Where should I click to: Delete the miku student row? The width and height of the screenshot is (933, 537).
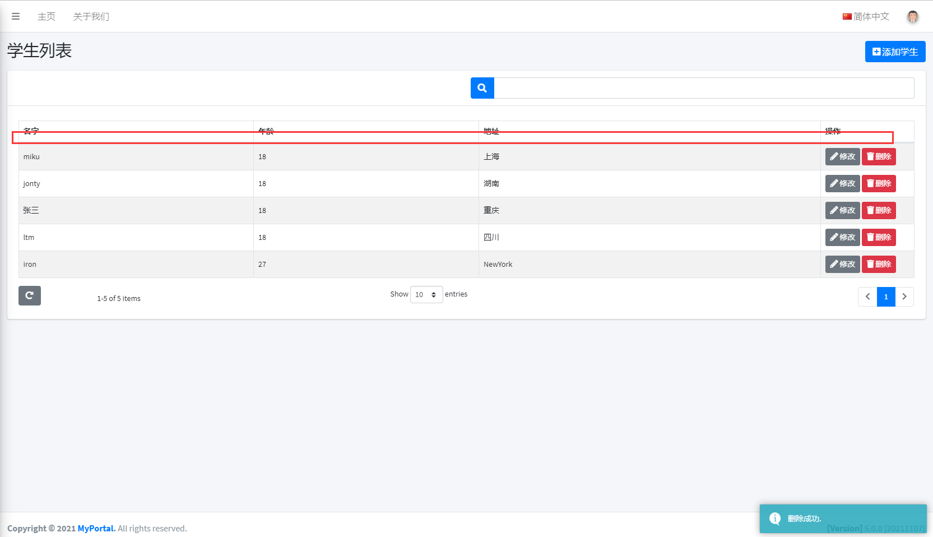click(878, 156)
